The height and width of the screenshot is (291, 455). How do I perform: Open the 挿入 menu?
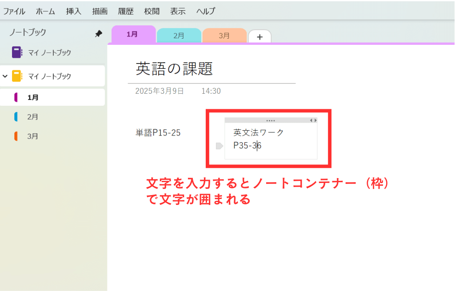click(73, 12)
